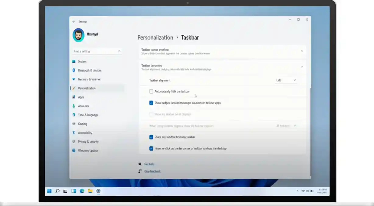374x206 pixels.
Task: Click the System monitor icon in sidebar
Action: [74, 61]
